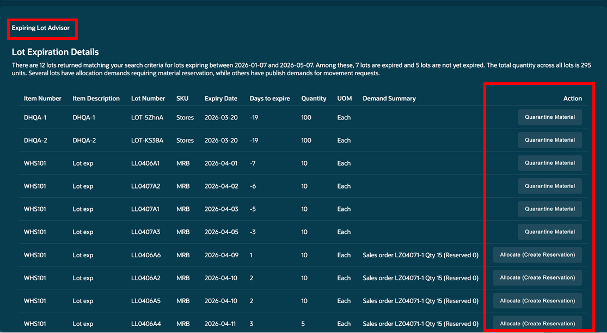Screen dimensions: 607x333
Task: Allocate reservation for lot LL0406A2
Action: (537, 277)
